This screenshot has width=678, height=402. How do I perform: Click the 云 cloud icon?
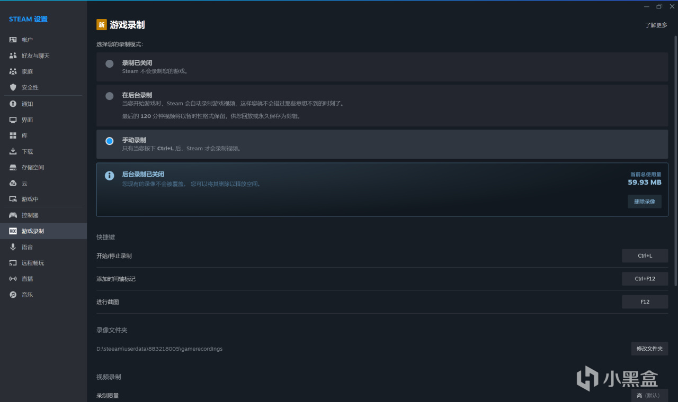pos(13,183)
